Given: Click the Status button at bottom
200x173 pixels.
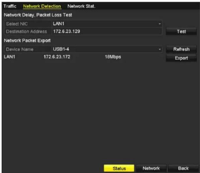Looking at the screenshot, I should [119, 168].
